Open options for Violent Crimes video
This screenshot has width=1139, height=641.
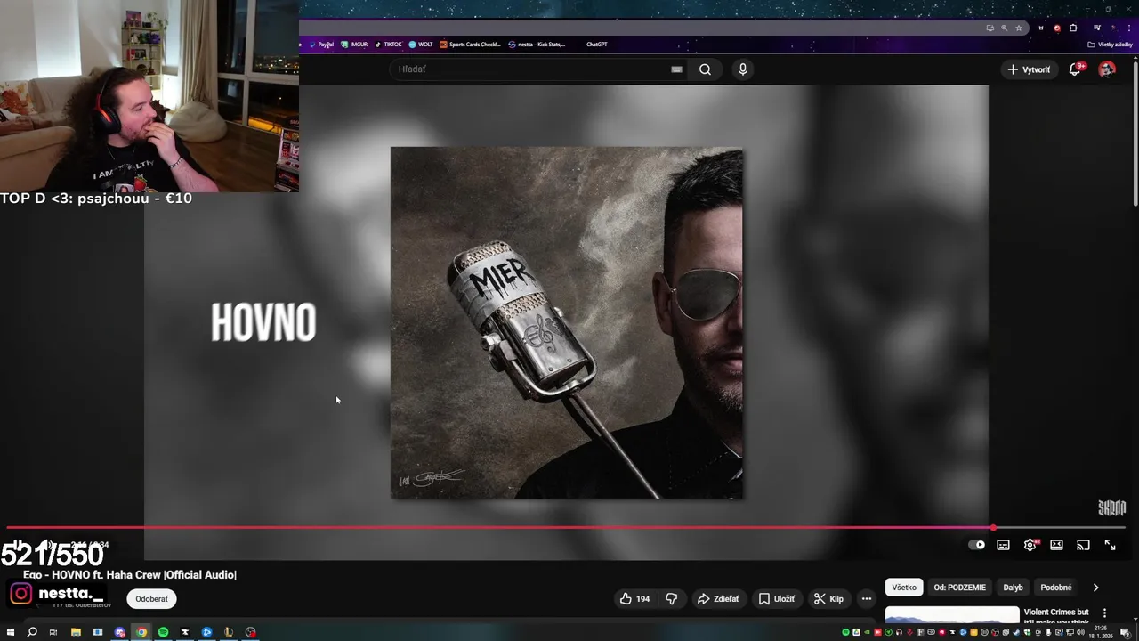(x=1104, y=613)
